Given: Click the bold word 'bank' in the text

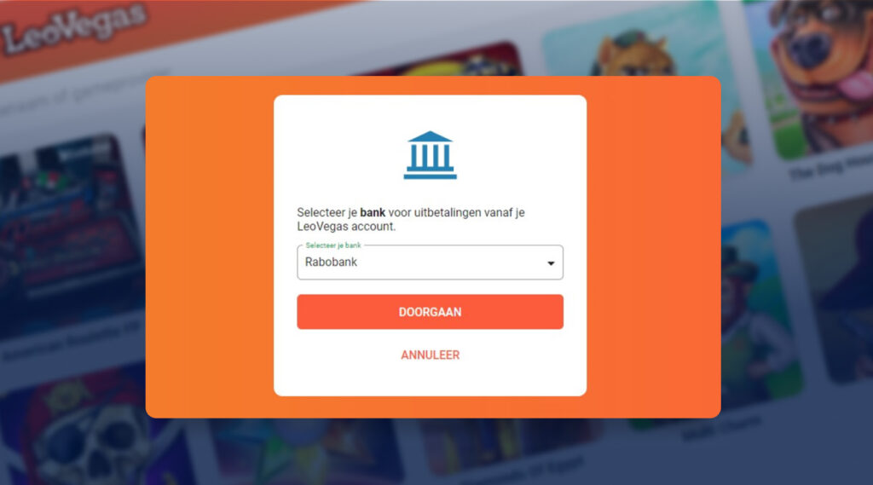Looking at the screenshot, I should 373,212.
